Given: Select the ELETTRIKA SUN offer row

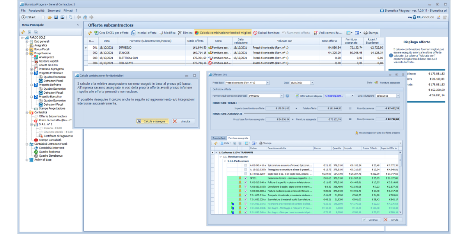Looking at the screenshot, I should tap(234, 58).
